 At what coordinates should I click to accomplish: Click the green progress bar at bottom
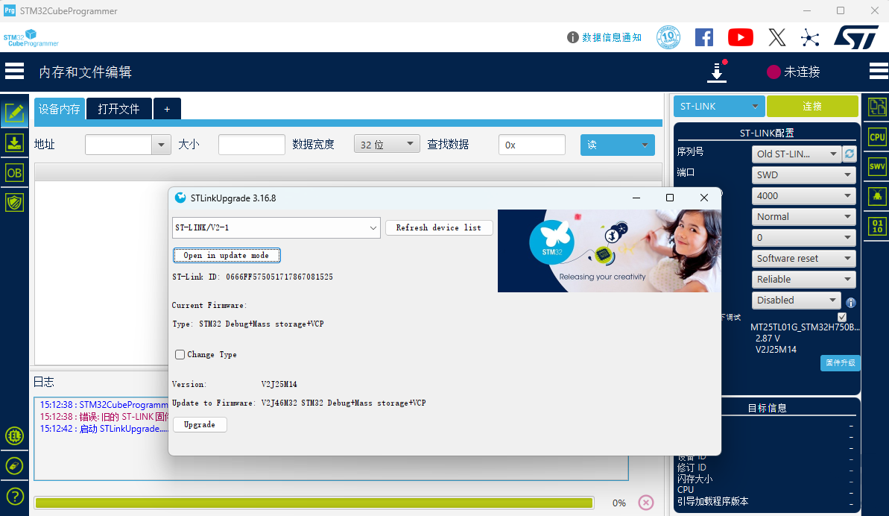314,503
